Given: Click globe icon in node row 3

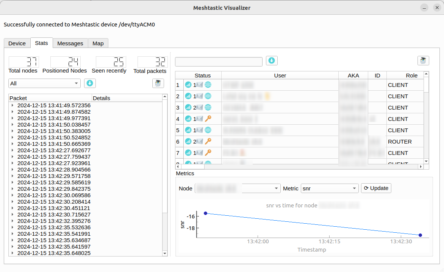Looking at the screenshot, I should (208, 107).
